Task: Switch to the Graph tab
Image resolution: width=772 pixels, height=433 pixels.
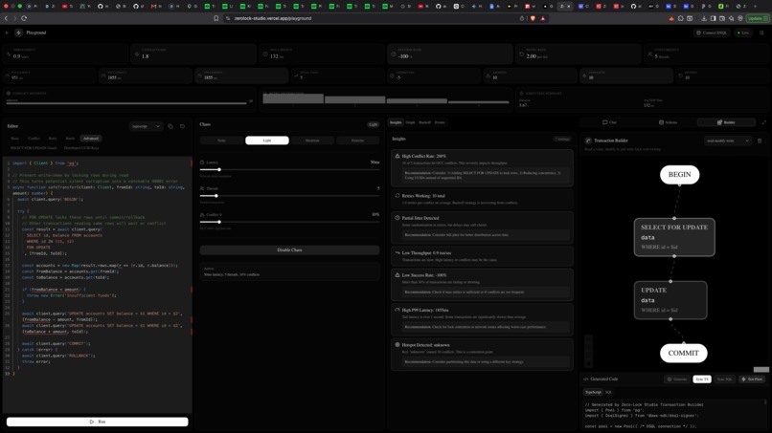Action: (410, 122)
